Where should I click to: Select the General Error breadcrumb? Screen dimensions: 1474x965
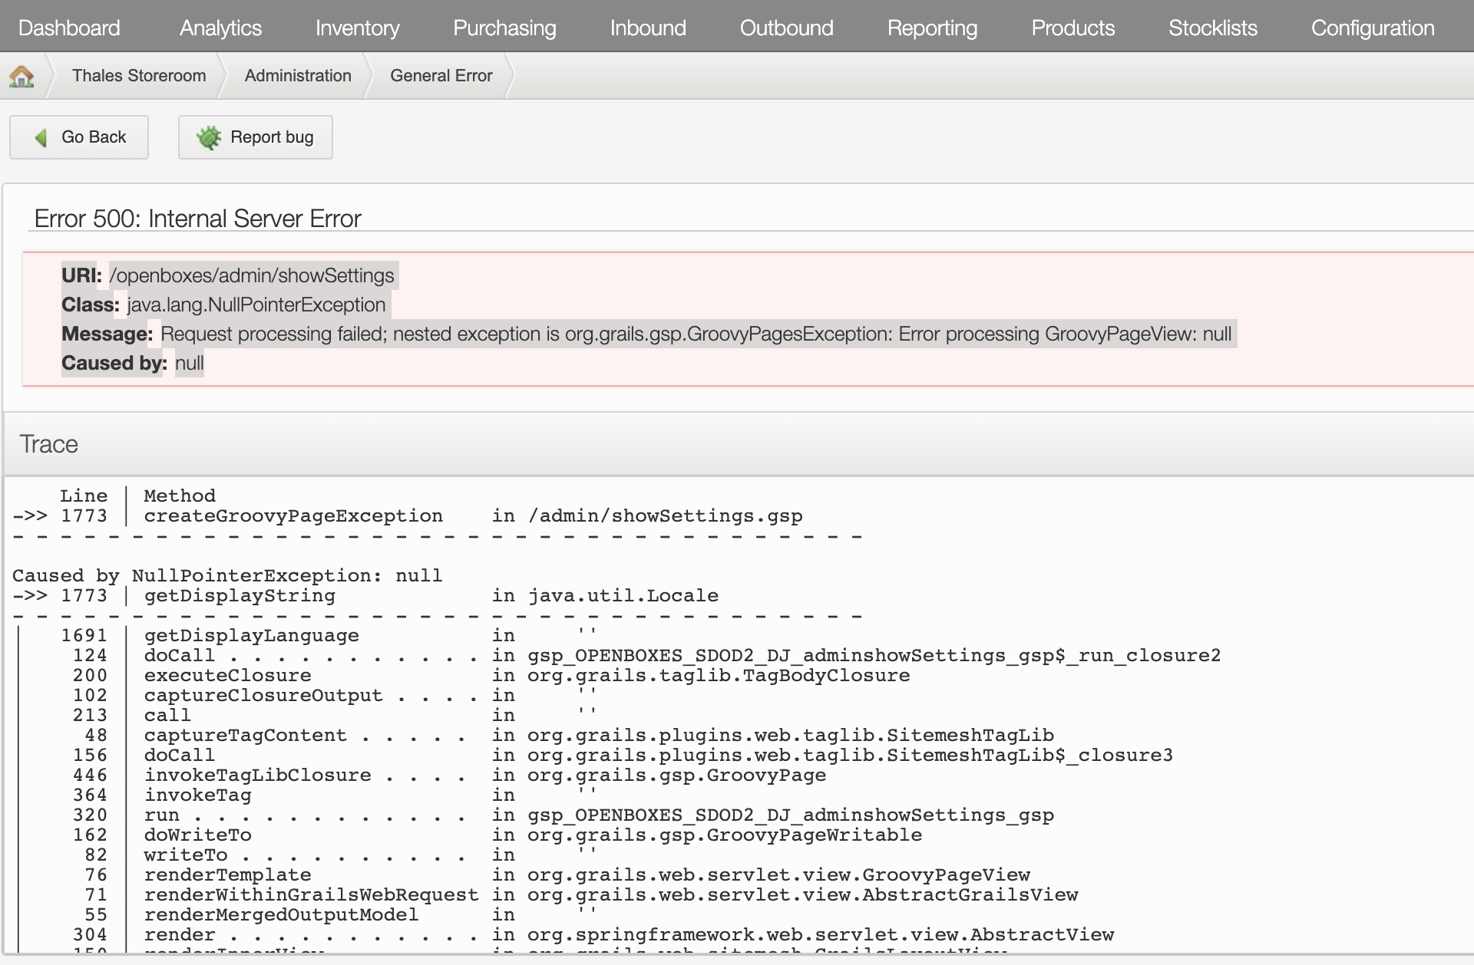click(x=441, y=75)
